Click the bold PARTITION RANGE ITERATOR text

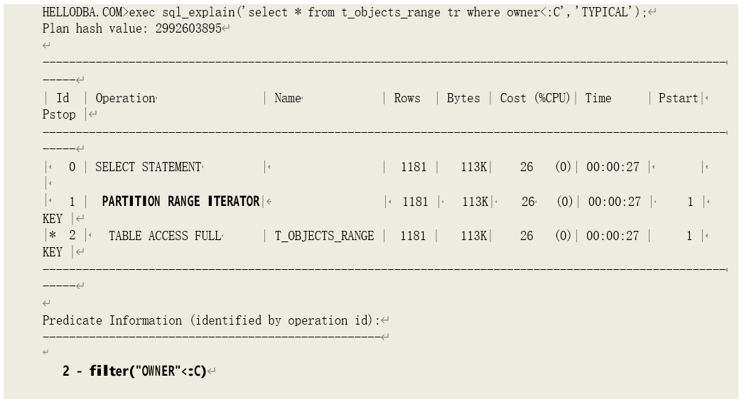pos(180,202)
